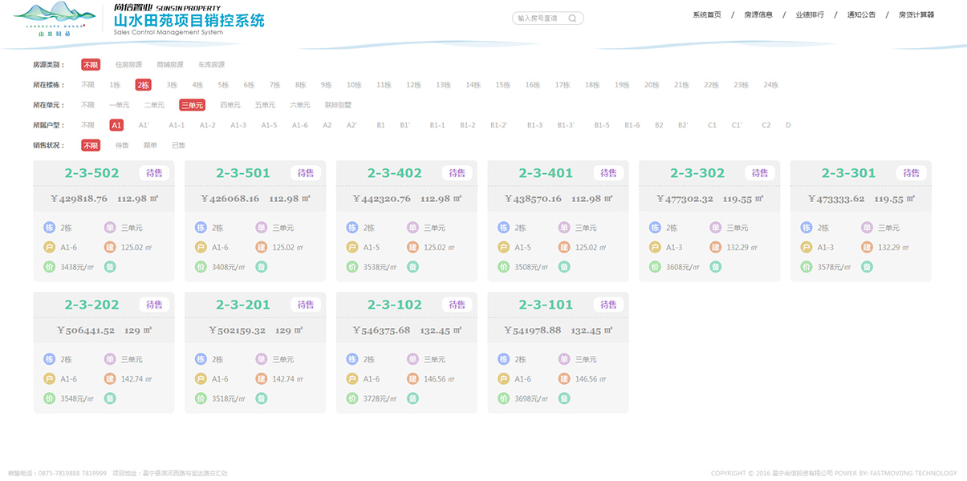The image size is (967, 481).
Task: Open 房贷计算器 link
Action: [x=916, y=14]
